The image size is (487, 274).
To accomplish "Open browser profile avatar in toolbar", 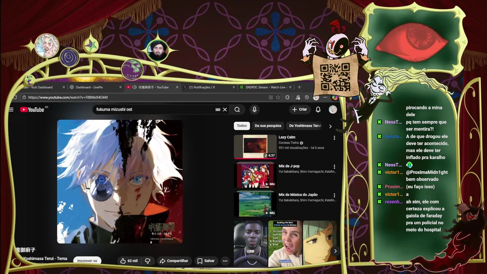I will pyautogui.click(x=316, y=97).
